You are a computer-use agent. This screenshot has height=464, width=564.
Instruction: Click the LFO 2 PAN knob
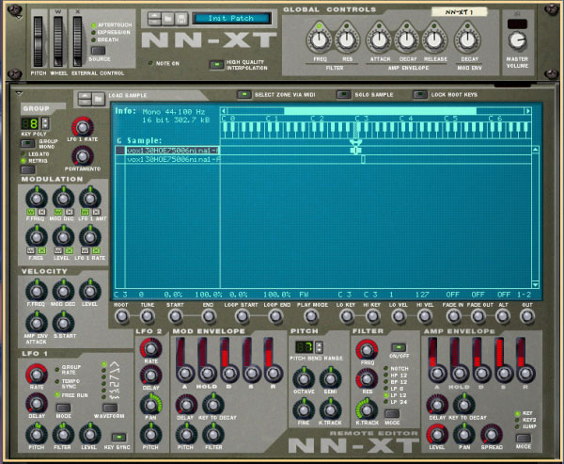click(x=150, y=405)
